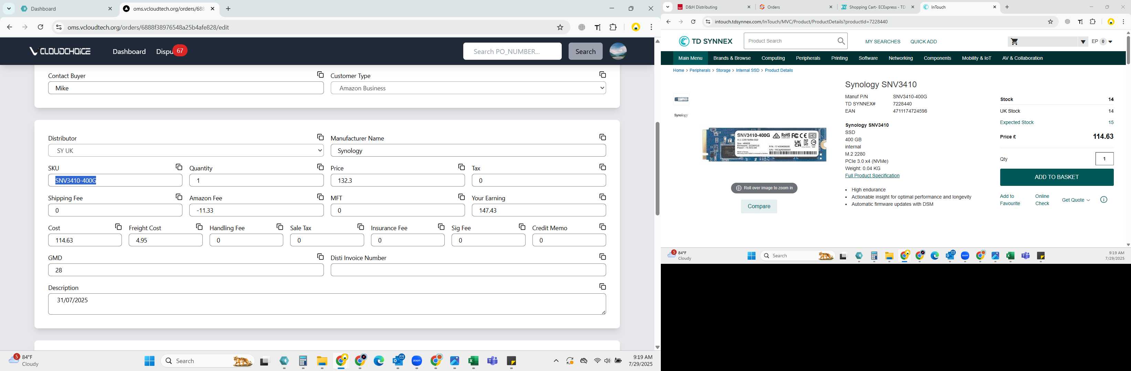Copy the Sig Fee value
Screen dimensions: 1131x371
coord(522,227)
